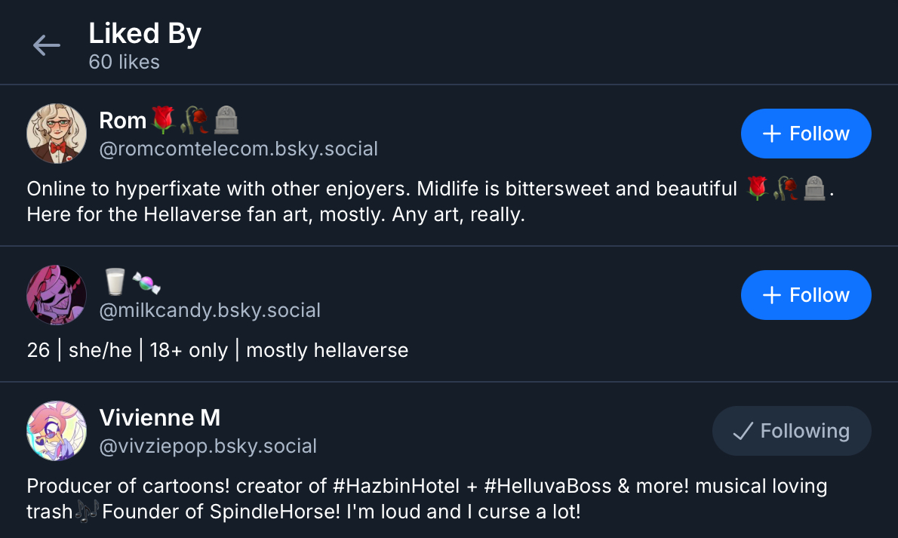Follow the Rom account
Viewport: 898px width, 538px height.
pos(806,134)
